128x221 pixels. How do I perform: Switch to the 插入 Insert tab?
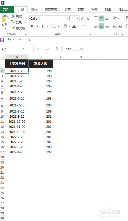point(35,9)
